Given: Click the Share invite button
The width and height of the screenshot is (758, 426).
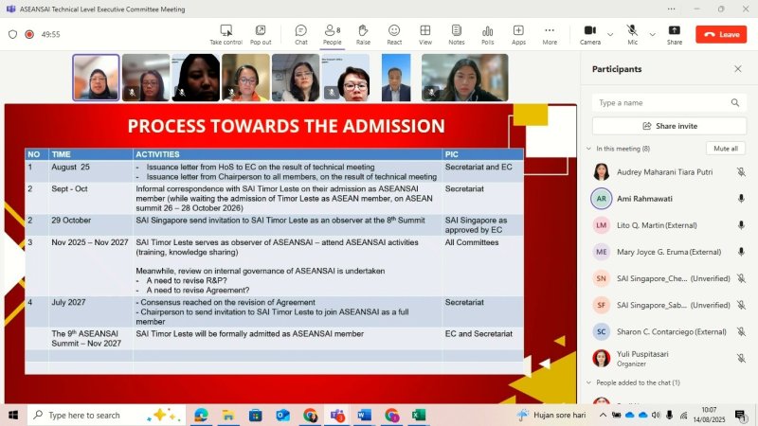Looking at the screenshot, I should tap(669, 126).
